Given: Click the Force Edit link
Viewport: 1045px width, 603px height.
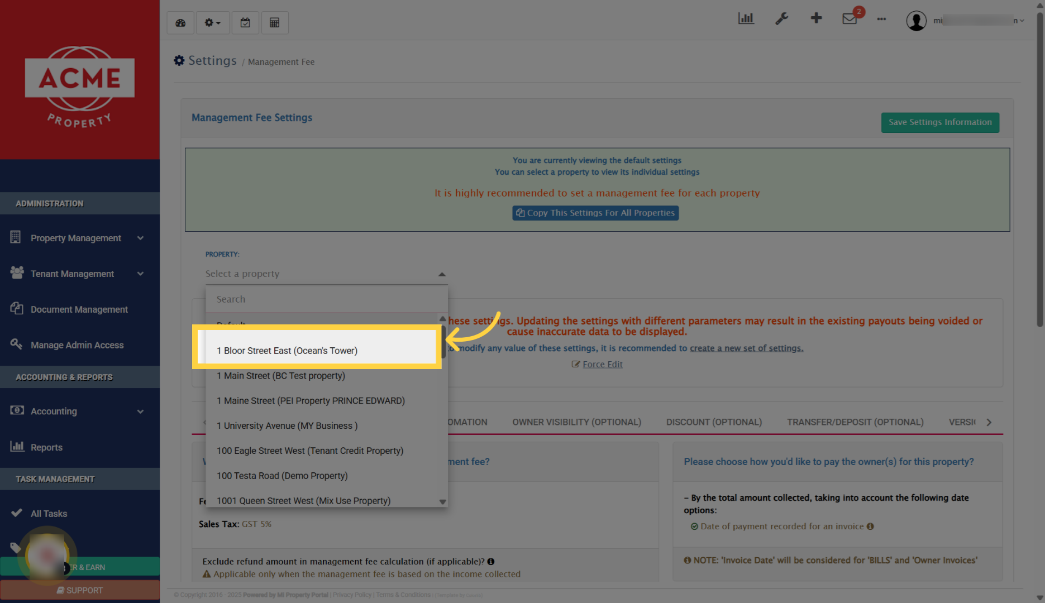Looking at the screenshot, I should (602, 364).
